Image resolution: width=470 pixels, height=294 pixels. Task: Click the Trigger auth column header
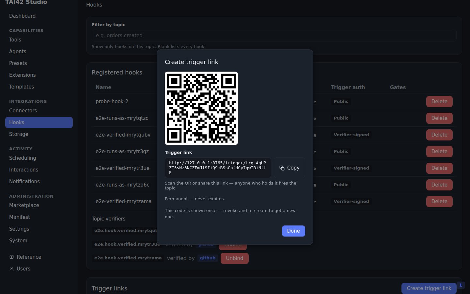coord(348,88)
